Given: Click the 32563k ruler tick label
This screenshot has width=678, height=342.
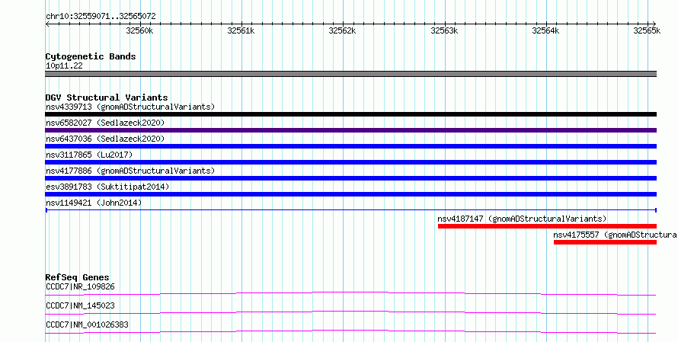Looking at the screenshot, I should [x=444, y=30].
